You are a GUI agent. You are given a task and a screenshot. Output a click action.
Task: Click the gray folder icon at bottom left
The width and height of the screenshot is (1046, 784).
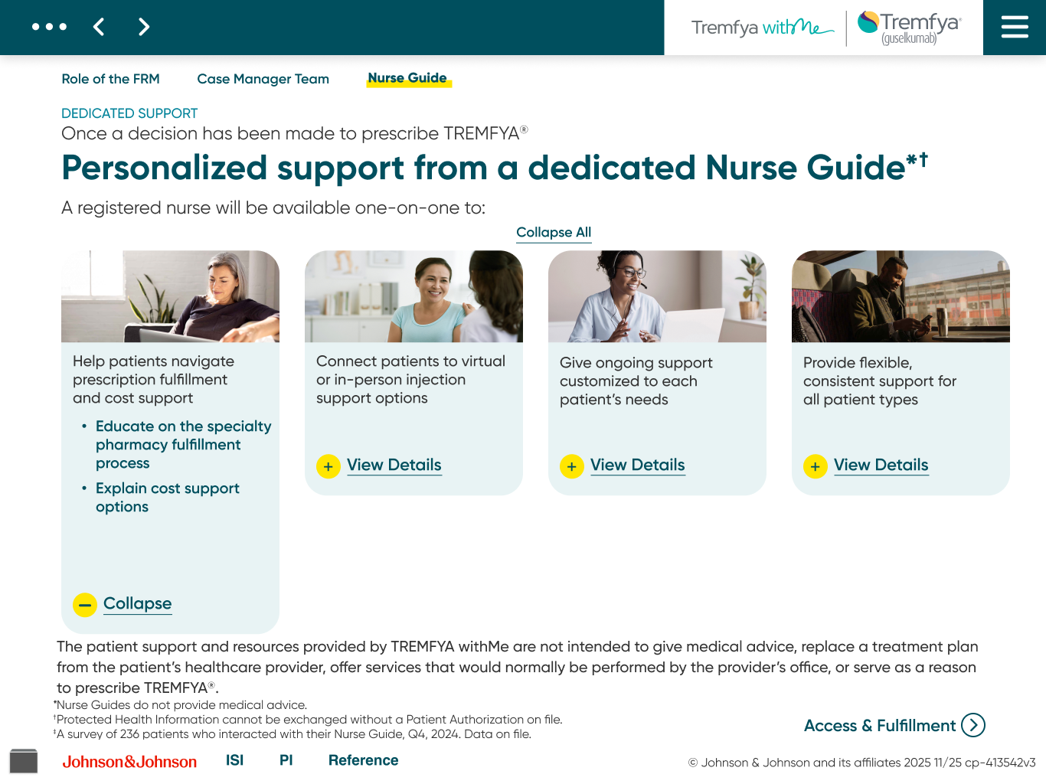click(24, 760)
